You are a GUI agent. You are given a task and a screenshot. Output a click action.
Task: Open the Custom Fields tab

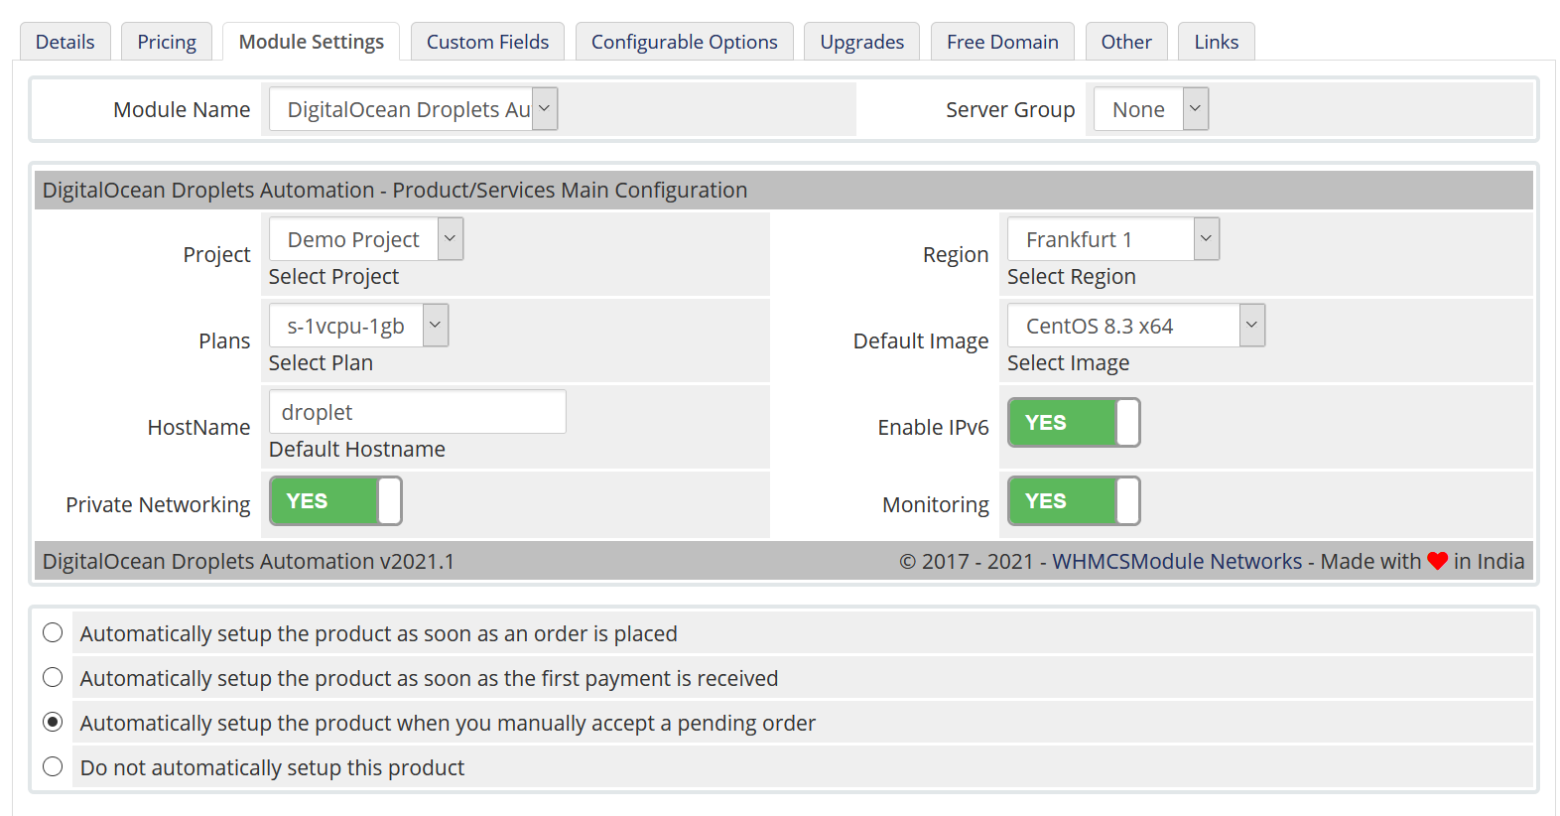(x=487, y=42)
